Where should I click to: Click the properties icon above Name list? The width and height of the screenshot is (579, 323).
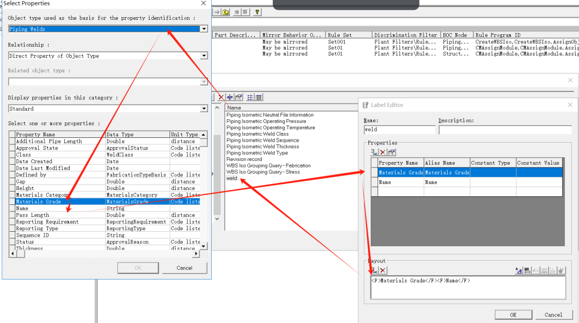pyautogui.click(x=239, y=97)
